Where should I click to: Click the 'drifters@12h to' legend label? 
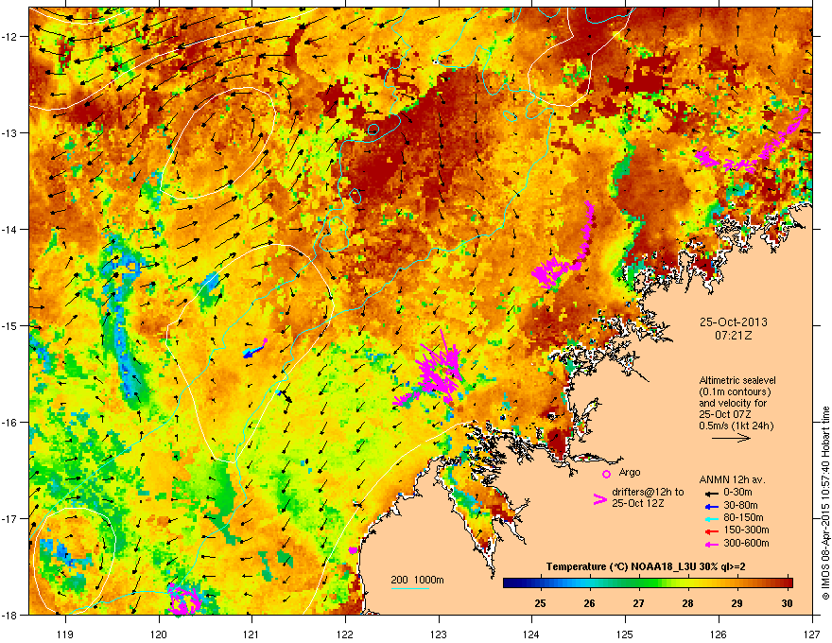pyautogui.click(x=648, y=492)
